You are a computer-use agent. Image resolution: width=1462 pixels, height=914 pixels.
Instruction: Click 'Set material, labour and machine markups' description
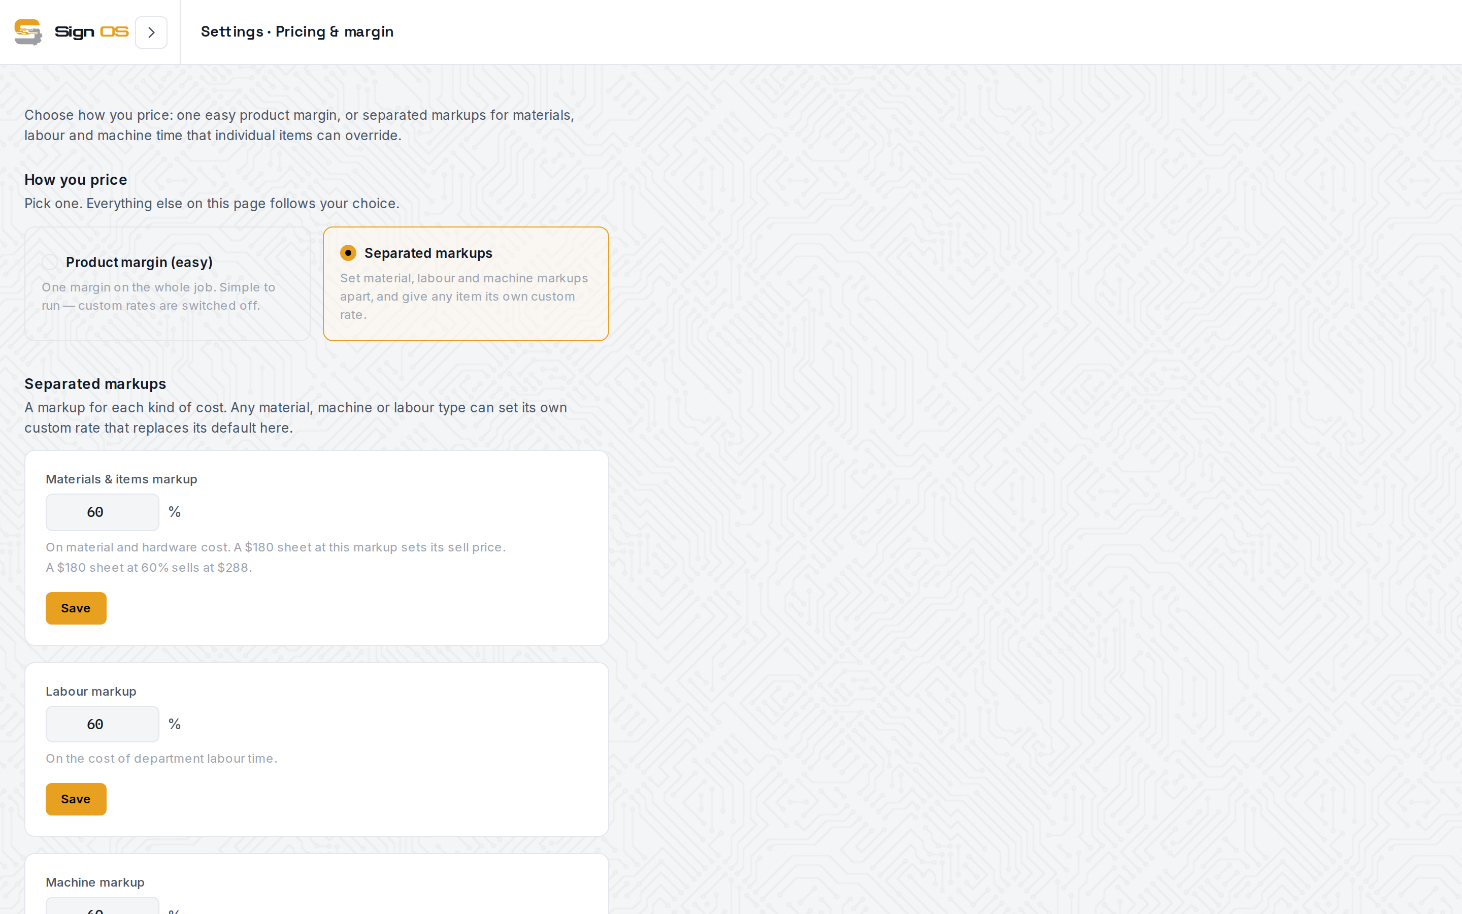[x=464, y=296]
